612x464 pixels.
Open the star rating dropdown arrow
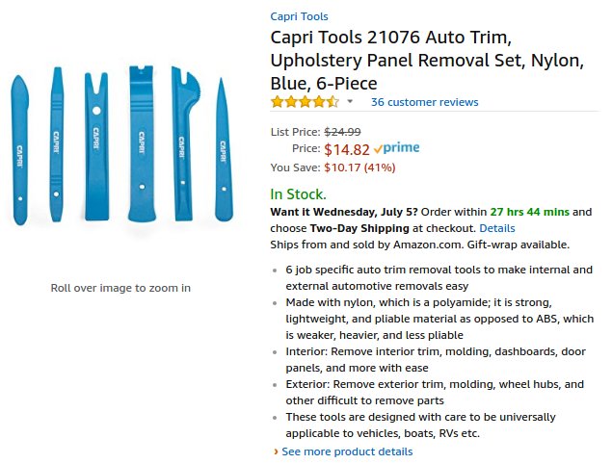(x=350, y=102)
